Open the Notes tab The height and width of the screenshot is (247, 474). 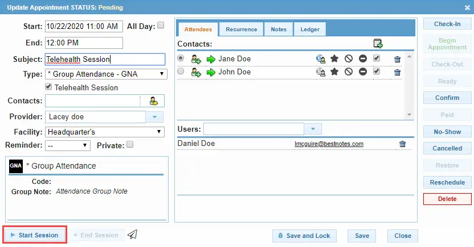coord(279,29)
